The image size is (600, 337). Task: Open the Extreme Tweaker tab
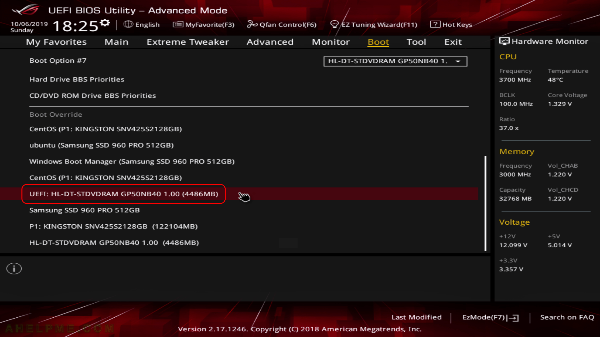tap(188, 42)
